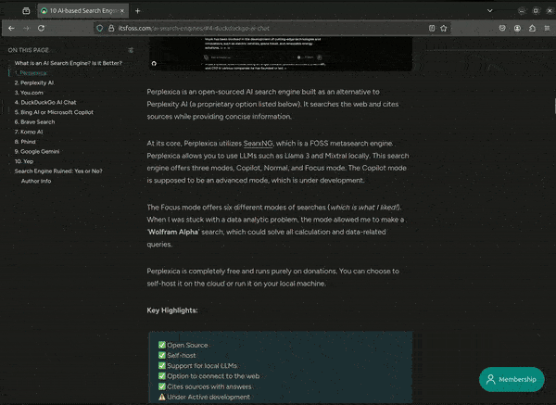Click the Cites sources with answers text
556x405 pixels.
click(209, 386)
